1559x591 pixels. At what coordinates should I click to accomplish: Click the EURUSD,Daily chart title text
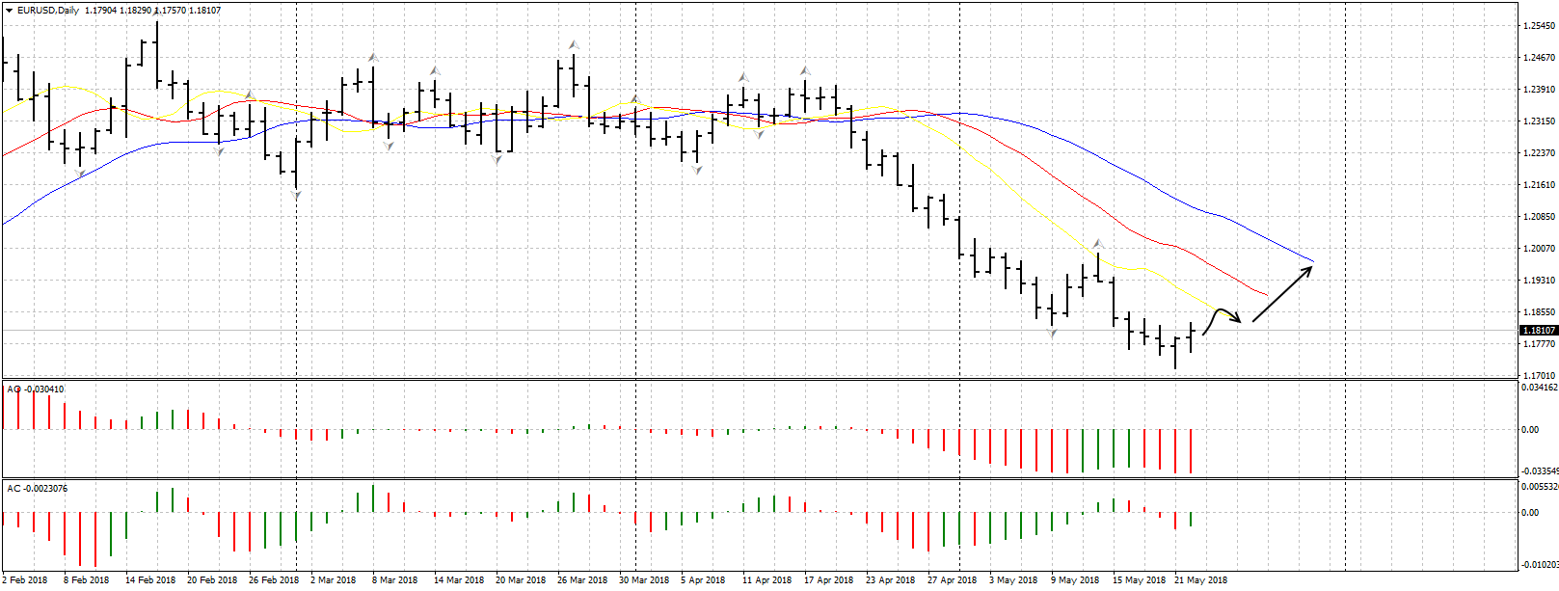(48, 11)
